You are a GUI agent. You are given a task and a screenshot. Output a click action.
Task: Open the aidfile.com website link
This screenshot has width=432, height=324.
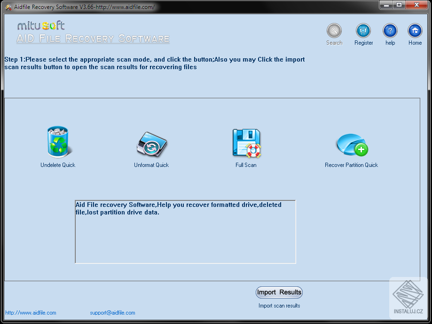[30, 312]
